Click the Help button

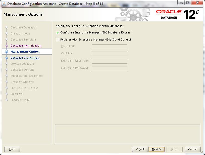tap(12, 149)
